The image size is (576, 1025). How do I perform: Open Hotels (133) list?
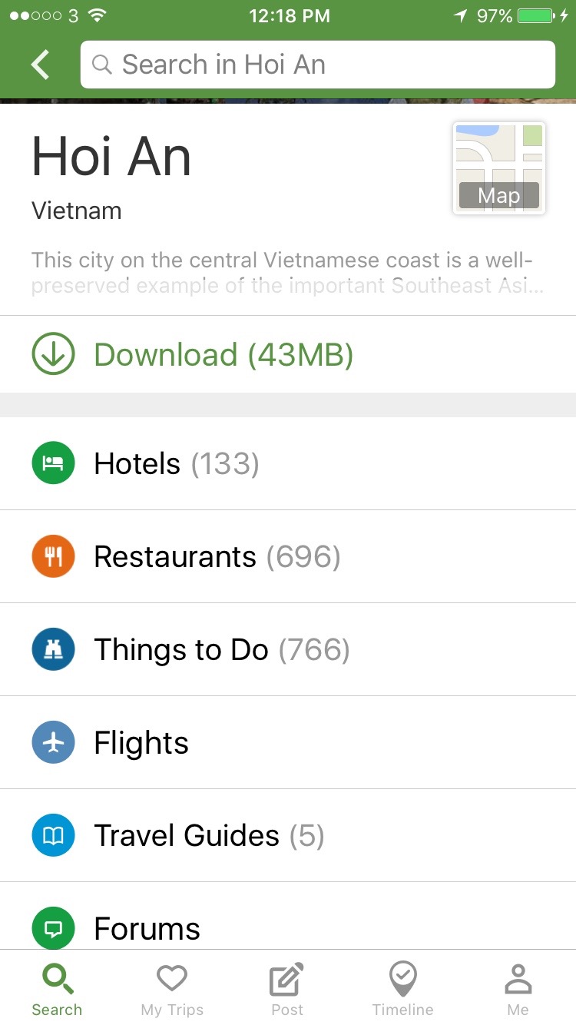(177, 464)
